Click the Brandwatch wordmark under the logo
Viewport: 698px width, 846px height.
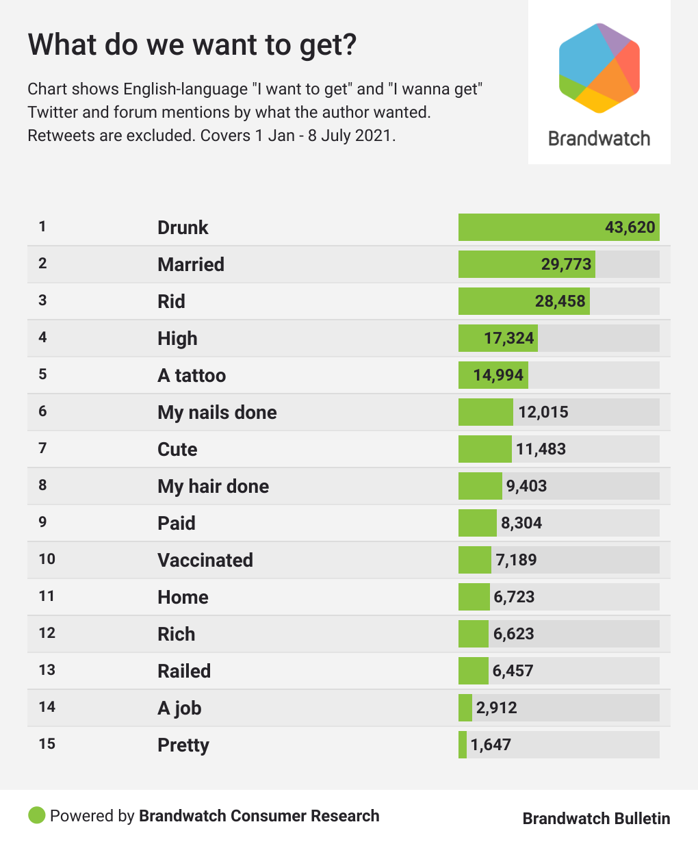pyautogui.click(x=599, y=138)
